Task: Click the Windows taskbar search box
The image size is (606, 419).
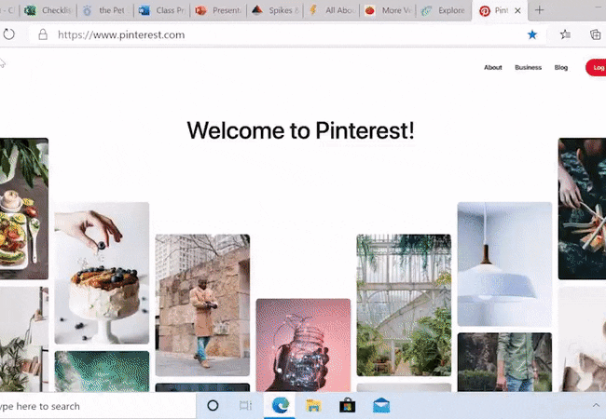Action: point(97,406)
